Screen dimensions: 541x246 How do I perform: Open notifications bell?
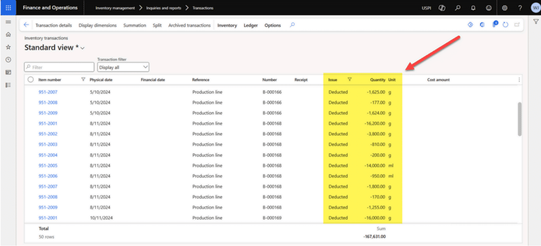coord(473,7)
